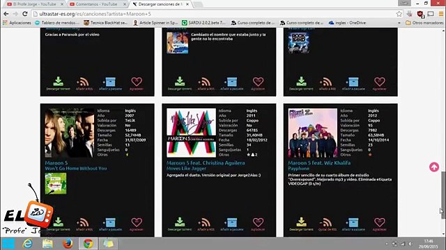Reload the ultrastar-es.org page
This screenshot has height=250, width=446.
click(25, 14)
